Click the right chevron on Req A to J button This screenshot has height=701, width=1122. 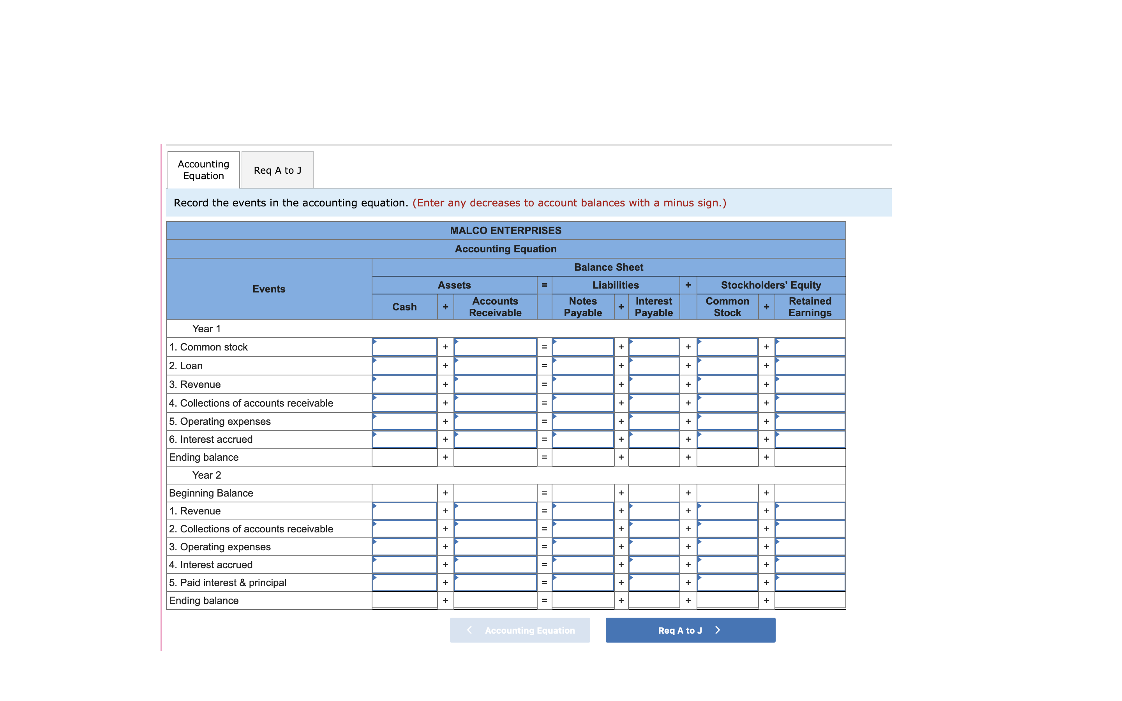coord(718,630)
